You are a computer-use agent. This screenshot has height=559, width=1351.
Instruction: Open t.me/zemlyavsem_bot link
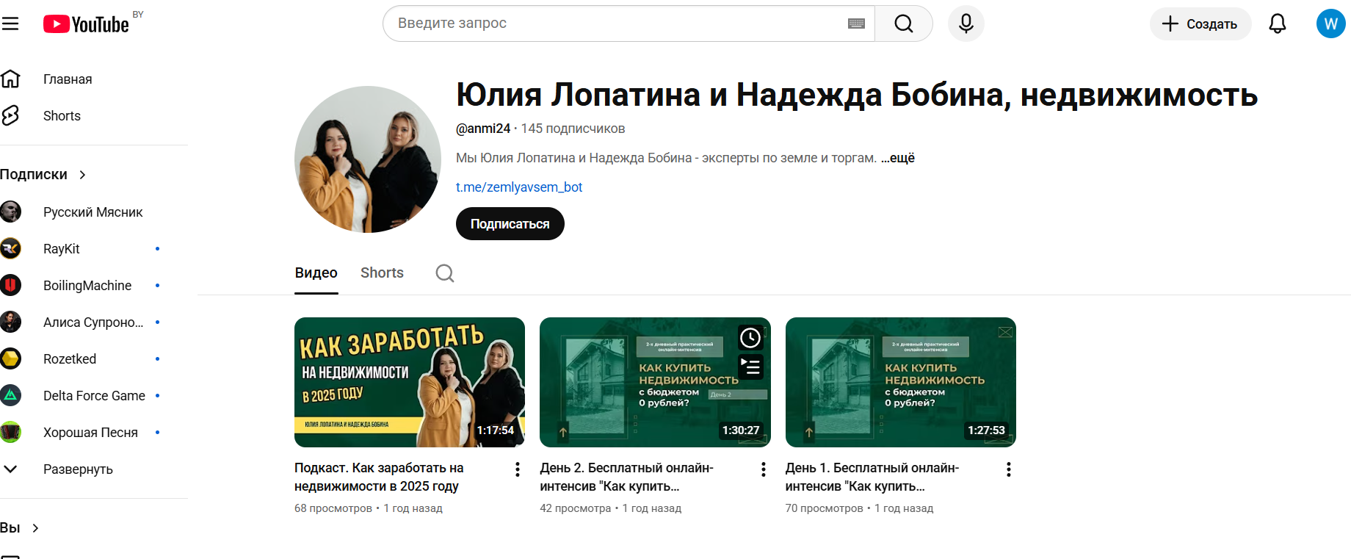pos(519,187)
